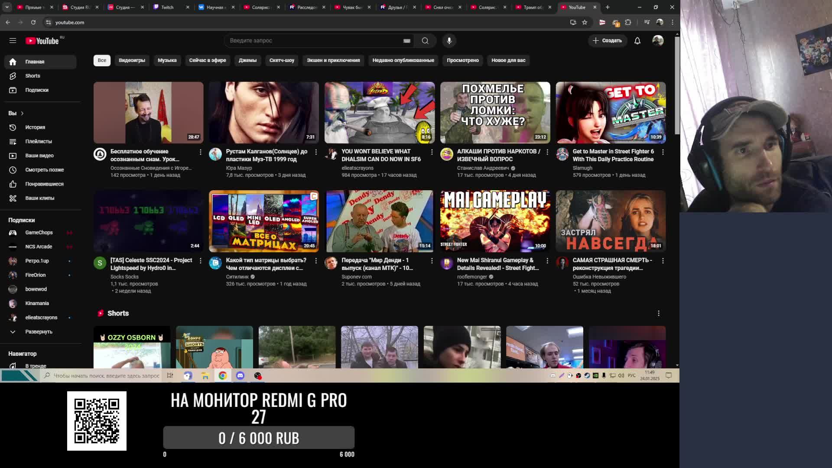
Task: Bookmark this page with star icon
Action: click(585, 22)
